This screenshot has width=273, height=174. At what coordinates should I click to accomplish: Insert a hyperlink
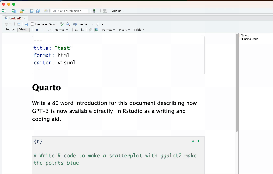click(90, 30)
